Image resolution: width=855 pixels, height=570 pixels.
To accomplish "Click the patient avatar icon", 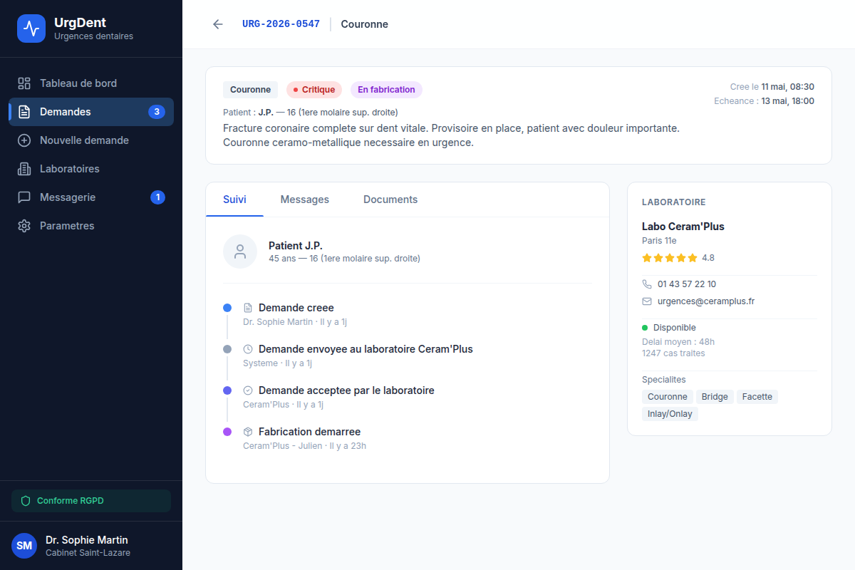I will 240,252.
